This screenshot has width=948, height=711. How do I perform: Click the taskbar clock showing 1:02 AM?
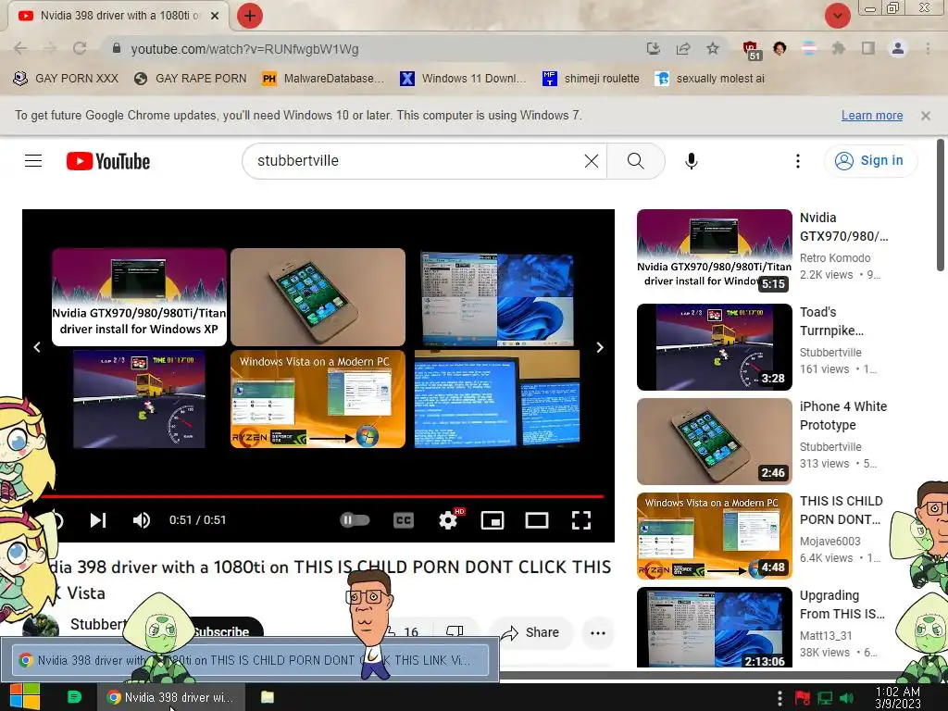tap(898, 698)
